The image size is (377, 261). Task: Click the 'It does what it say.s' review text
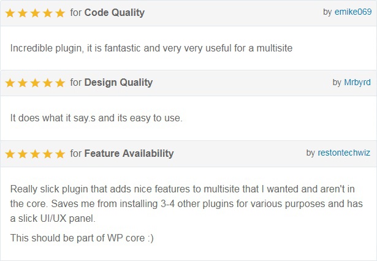tap(96, 118)
